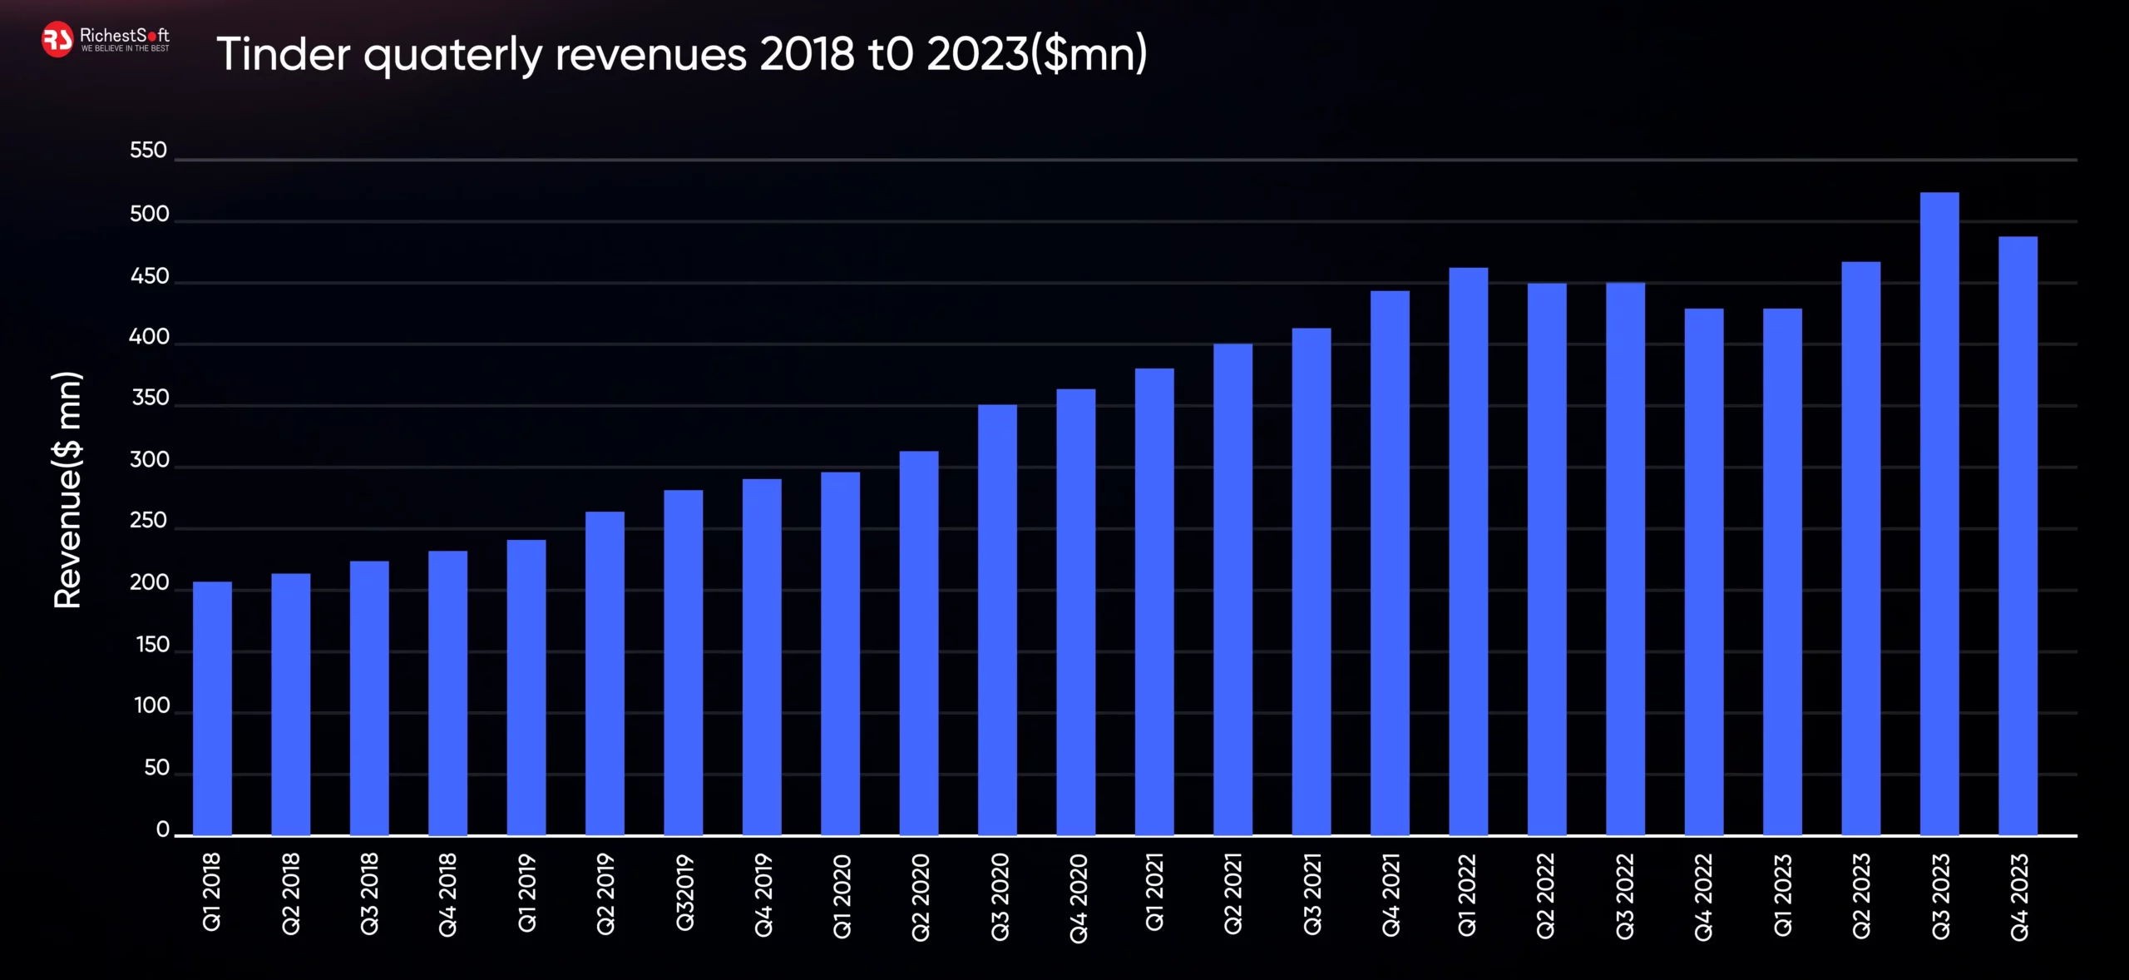Select the Q4 2023 revenue bar
The image size is (2129, 980).
[x=2018, y=536]
